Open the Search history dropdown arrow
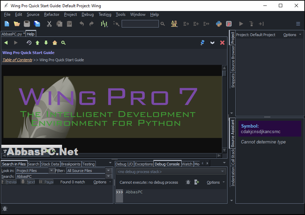This screenshot has width=305, height=215. coord(108,176)
